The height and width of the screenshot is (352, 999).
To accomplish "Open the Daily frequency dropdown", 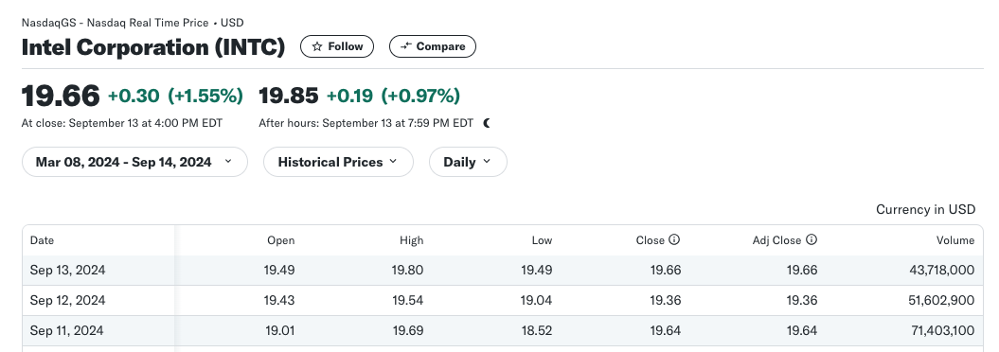I will (x=468, y=162).
